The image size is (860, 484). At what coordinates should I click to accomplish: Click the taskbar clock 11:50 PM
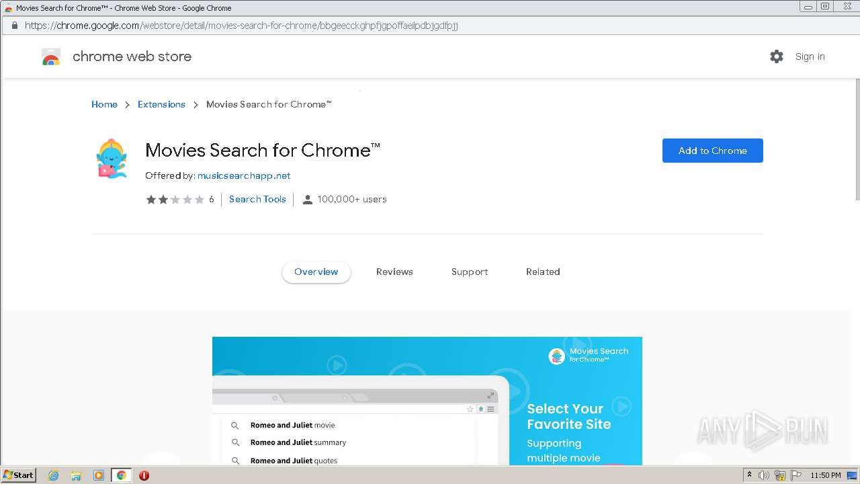coord(826,475)
